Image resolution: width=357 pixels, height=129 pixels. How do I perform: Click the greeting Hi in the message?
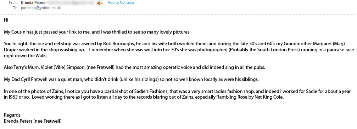coord(6,20)
